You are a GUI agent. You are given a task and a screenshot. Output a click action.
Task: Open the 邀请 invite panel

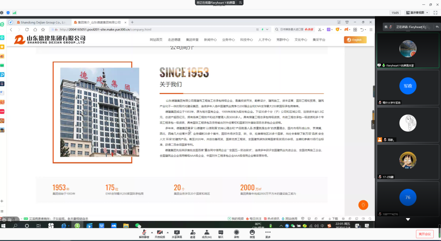(193, 234)
